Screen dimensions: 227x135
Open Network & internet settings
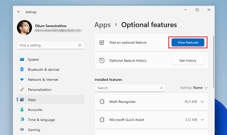click(x=43, y=80)
